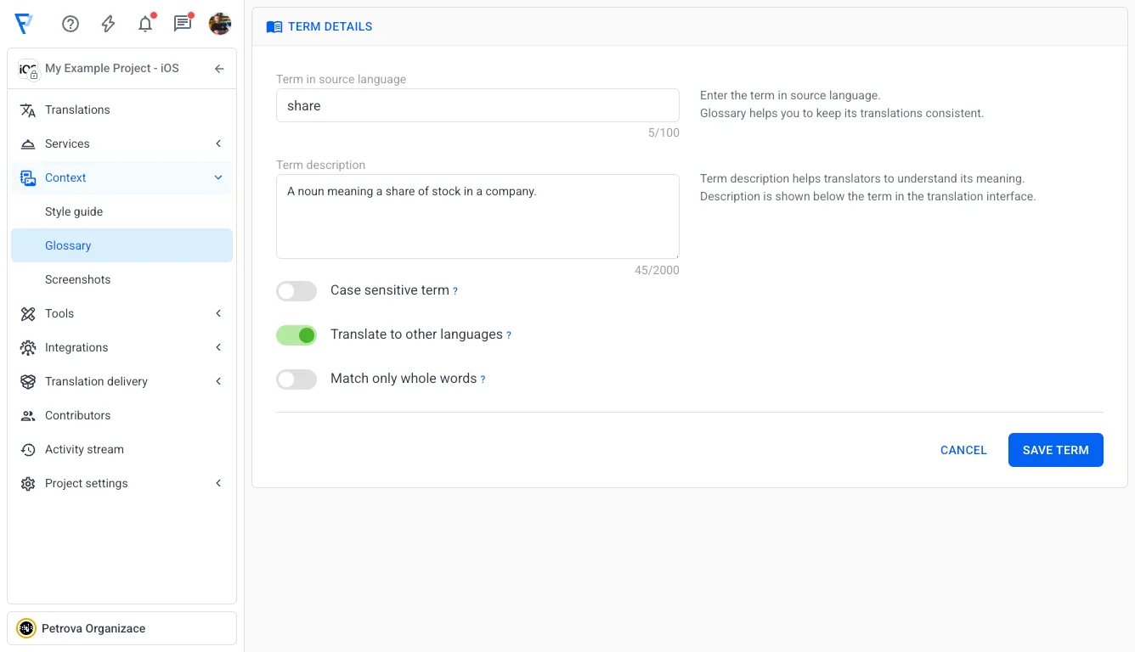Open the Activity stream section
Image resolution: width=1135 pixels, height=652 pixels.
84,449
